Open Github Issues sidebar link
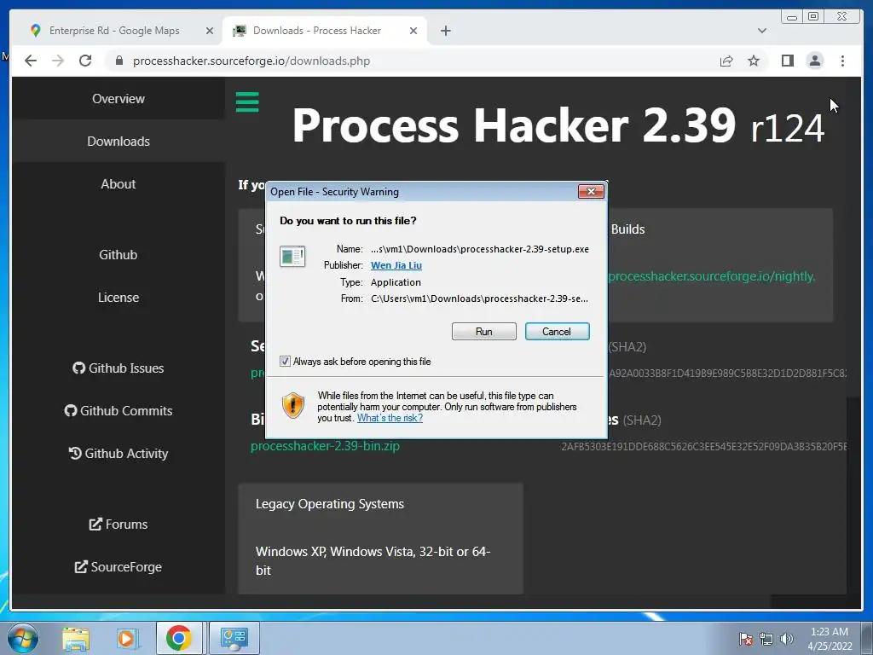The height and width of the screenshot is (655, 873). pos(119,368)
